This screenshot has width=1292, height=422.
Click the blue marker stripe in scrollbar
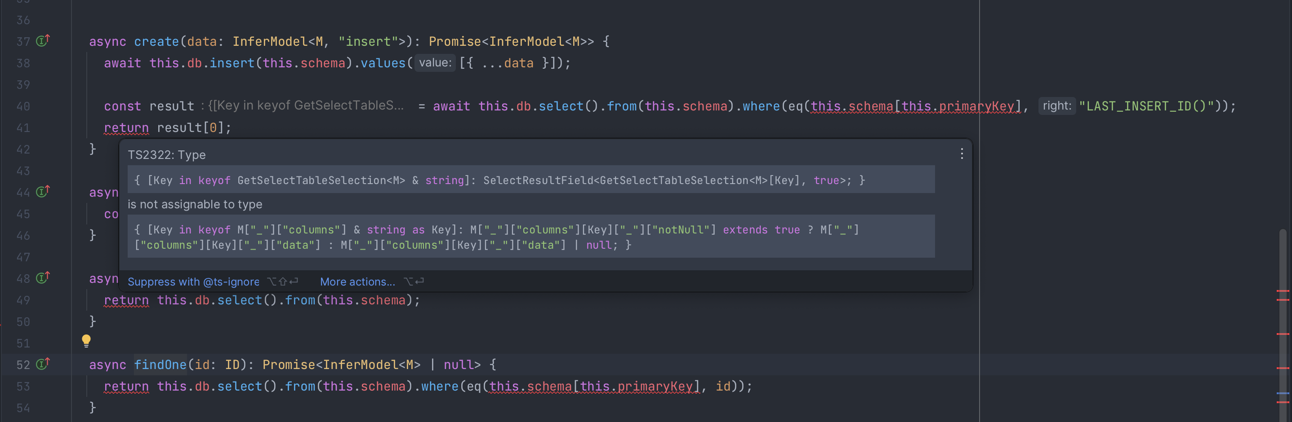click(x=1283, y=393)
